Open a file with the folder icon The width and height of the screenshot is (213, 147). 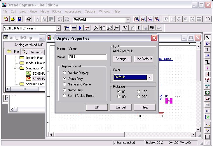tap(13, 19)
